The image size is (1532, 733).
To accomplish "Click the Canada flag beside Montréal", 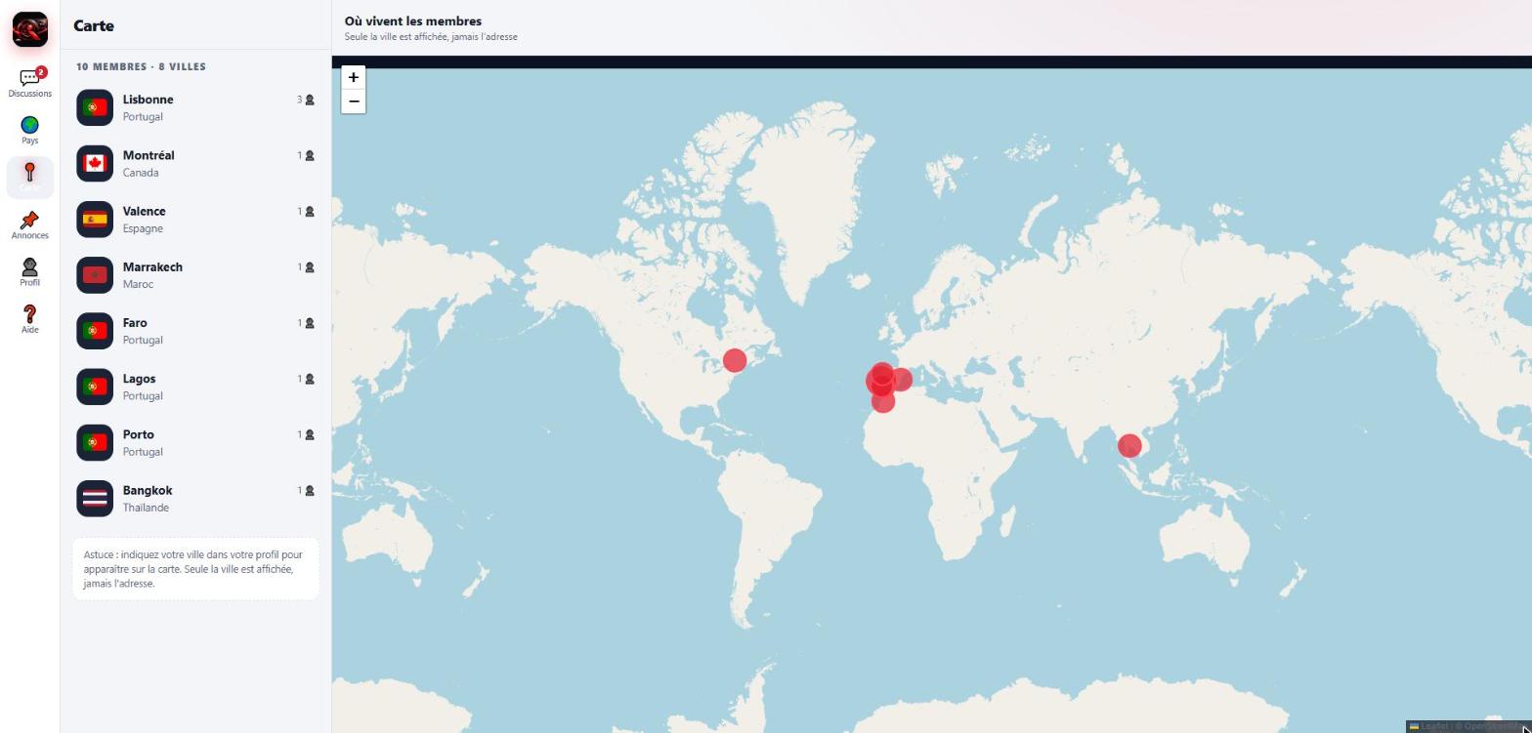I will pyautogui.click(x=95, y=163).
